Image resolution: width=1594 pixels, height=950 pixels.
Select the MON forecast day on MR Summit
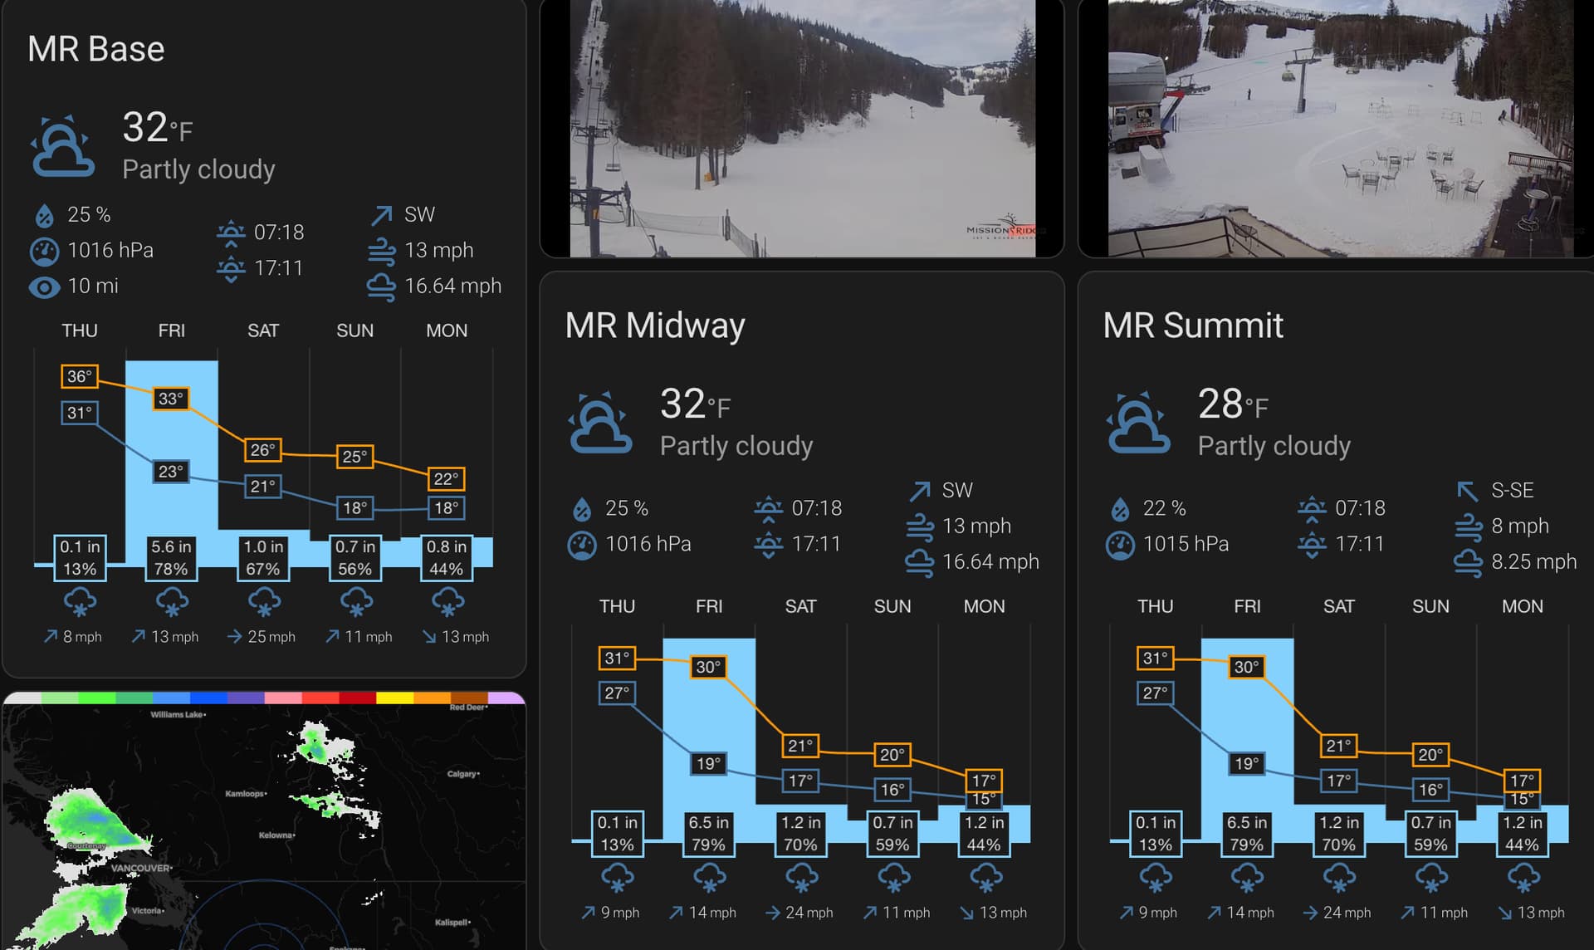pyautogui.click(x=1522, y=606)
